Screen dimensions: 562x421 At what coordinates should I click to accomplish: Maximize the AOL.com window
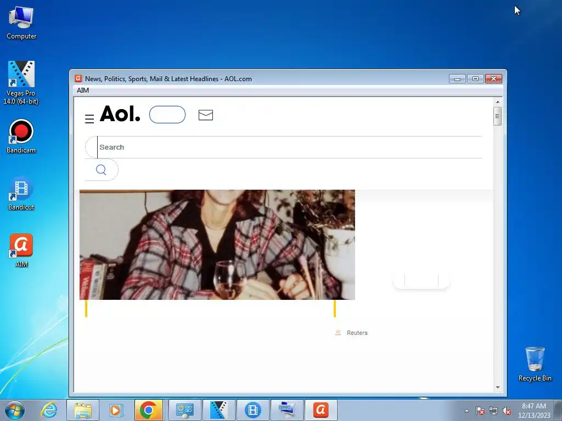[475, 79]
